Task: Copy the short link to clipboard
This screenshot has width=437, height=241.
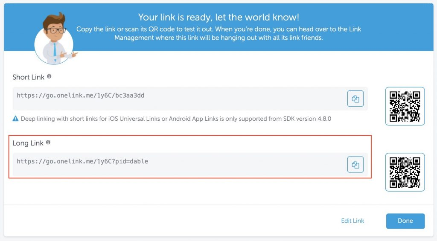Action: click(355, 99)
